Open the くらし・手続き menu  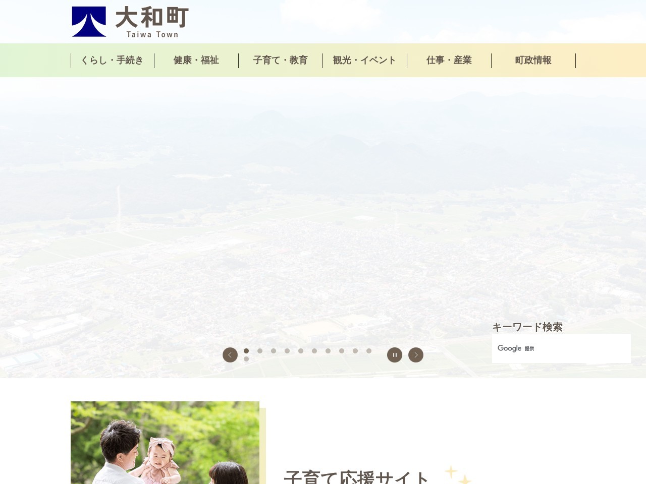pos(112,60)
